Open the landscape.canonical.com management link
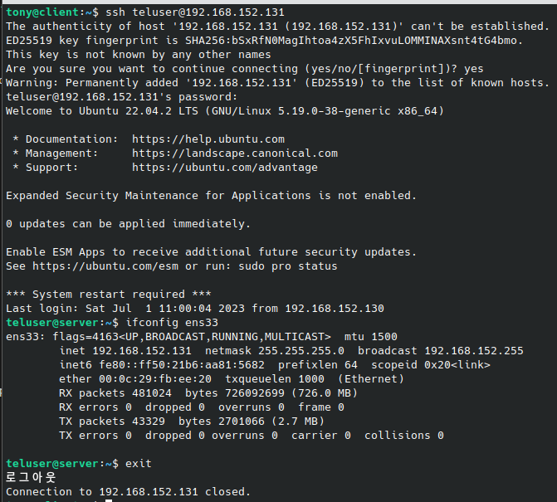Viewport: 557px width, 502px height. point(234,153)
